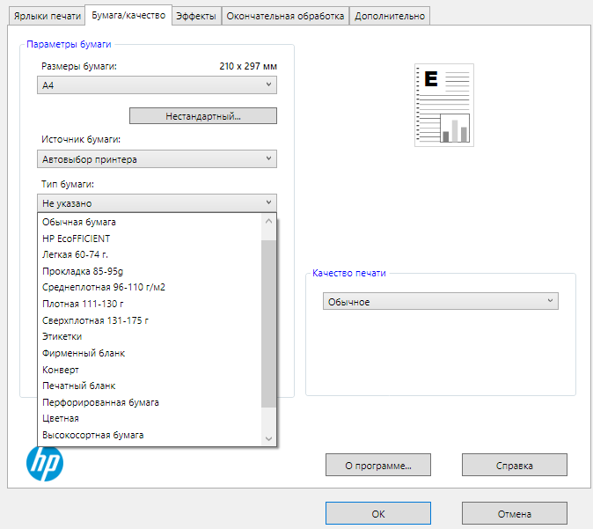Choose Конверт paper type
This screenshot has height=529, width=593.
tap(61, 370)
